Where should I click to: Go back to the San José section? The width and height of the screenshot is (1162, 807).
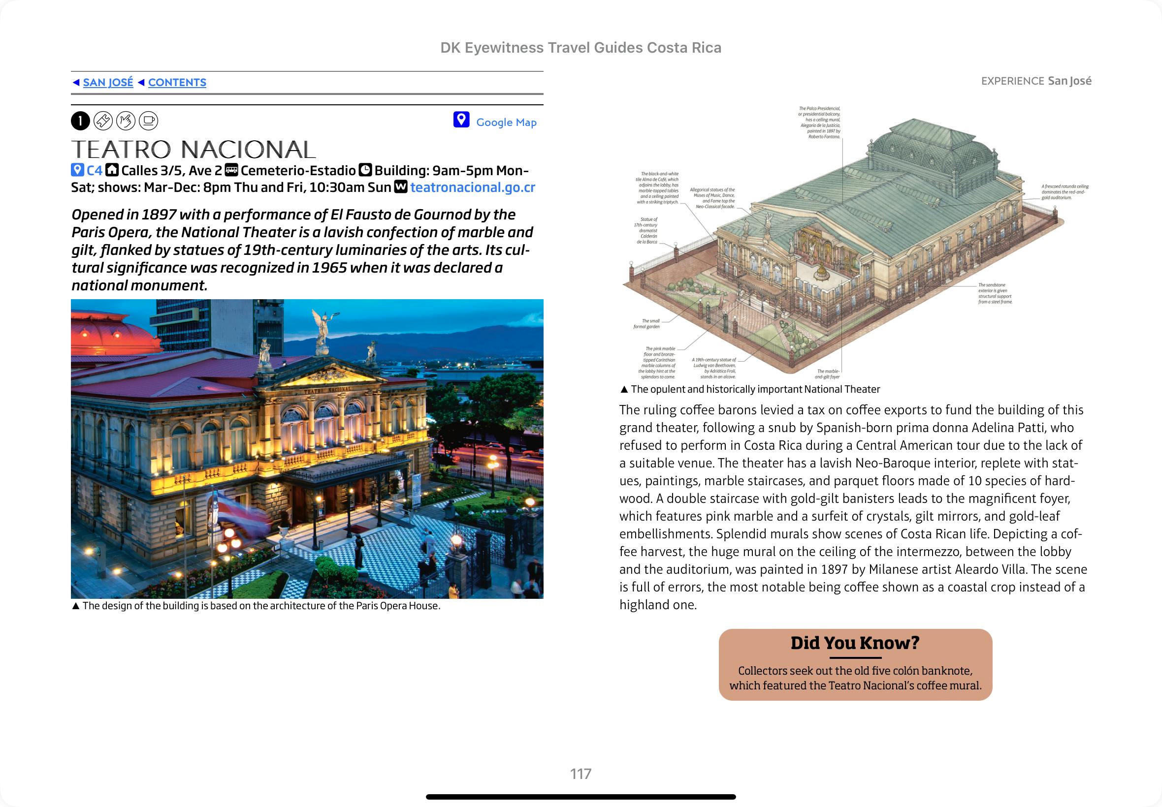click(108, 82)
